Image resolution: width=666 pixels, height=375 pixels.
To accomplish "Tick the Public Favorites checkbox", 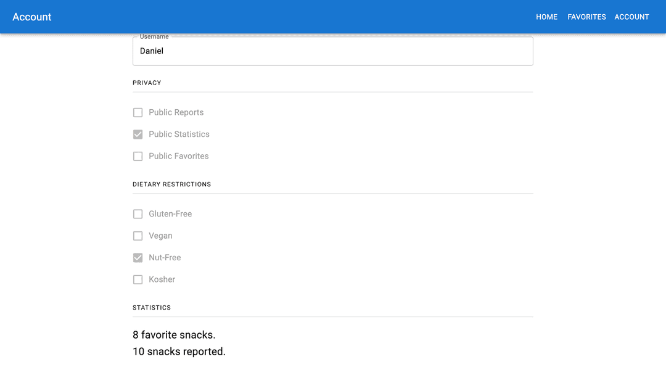I will [x=138, y=156].
